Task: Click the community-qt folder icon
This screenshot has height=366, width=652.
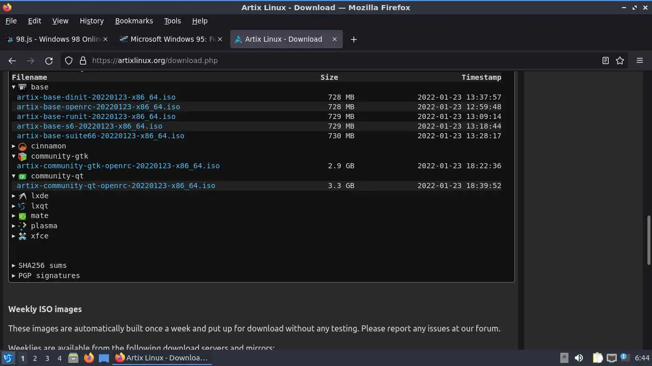Action: click(22, 176)
